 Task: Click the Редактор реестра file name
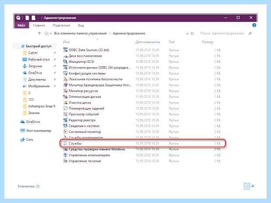pos(82,120)
